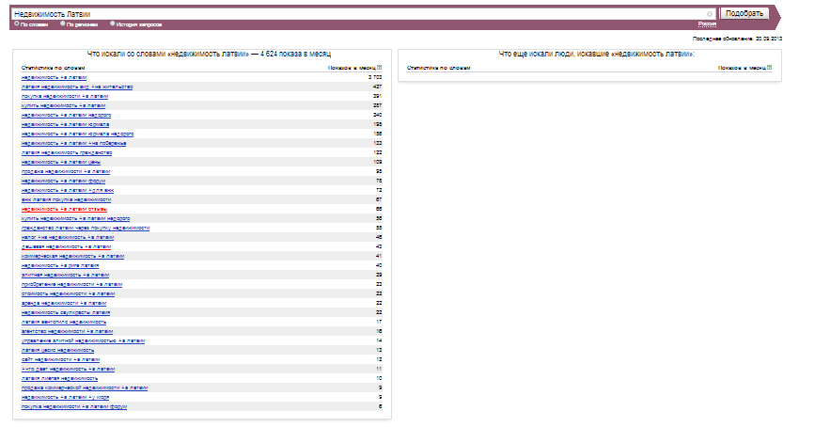
Task: Open link 'покупка недвижимости +в латвии форум' with 6 shows
Action: click(x=74, y=406)
